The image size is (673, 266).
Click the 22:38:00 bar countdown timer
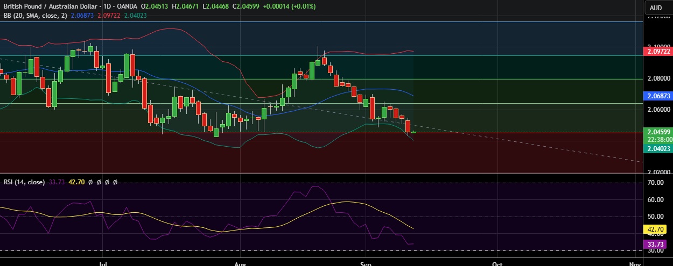pos(658,139)
